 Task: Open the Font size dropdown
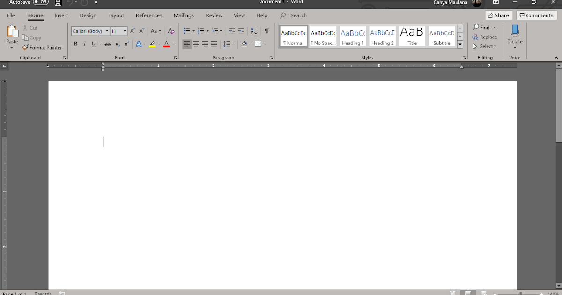pyautogui.click(x=124, y=31)
